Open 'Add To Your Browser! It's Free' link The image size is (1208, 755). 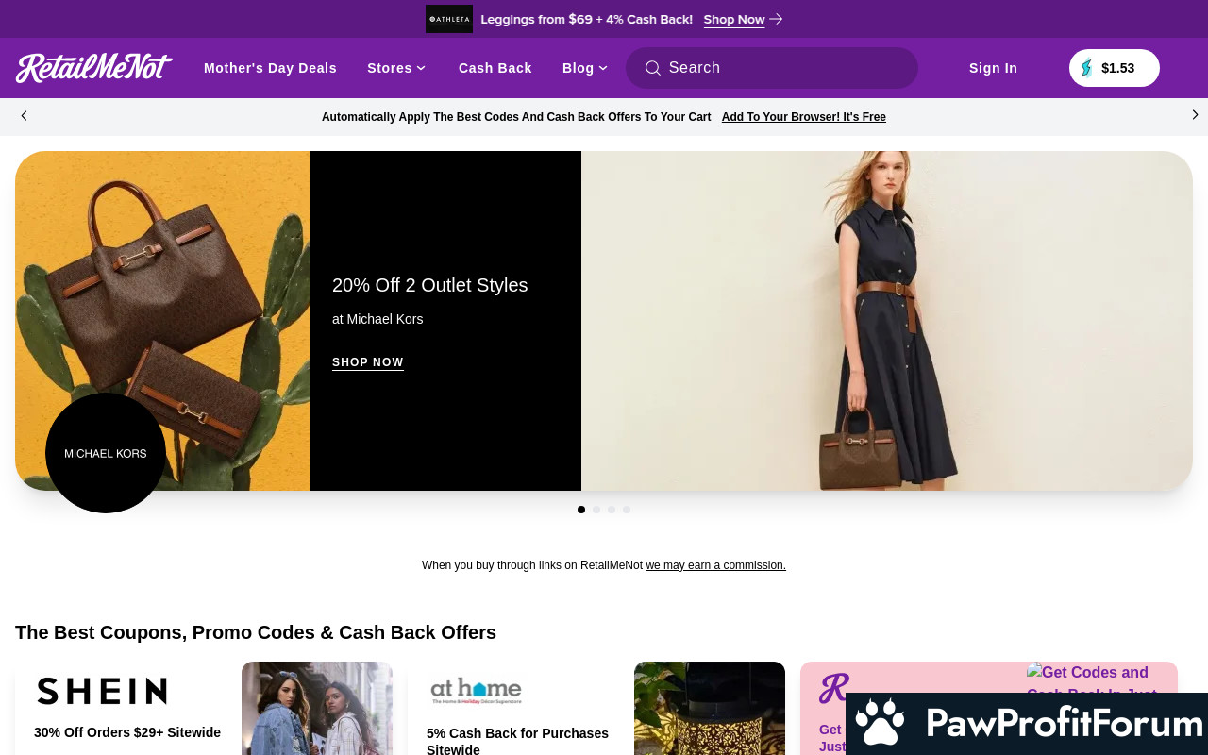click(803, 117)
